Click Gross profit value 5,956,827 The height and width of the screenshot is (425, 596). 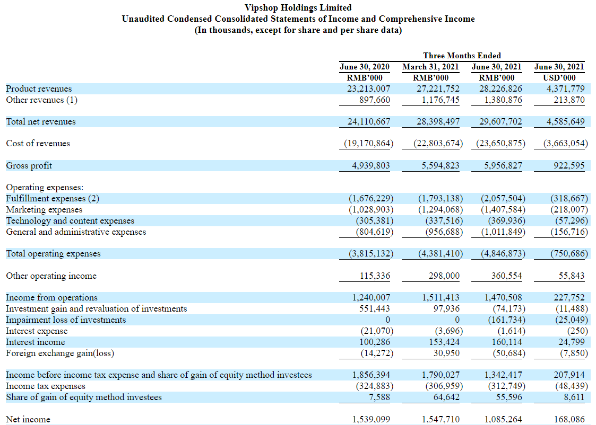click(x=503, y=166)
